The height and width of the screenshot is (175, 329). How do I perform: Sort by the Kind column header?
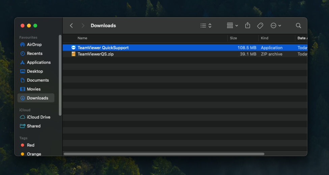point(264,38)
